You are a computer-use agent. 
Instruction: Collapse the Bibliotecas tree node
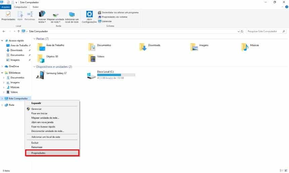click(2, 73)
